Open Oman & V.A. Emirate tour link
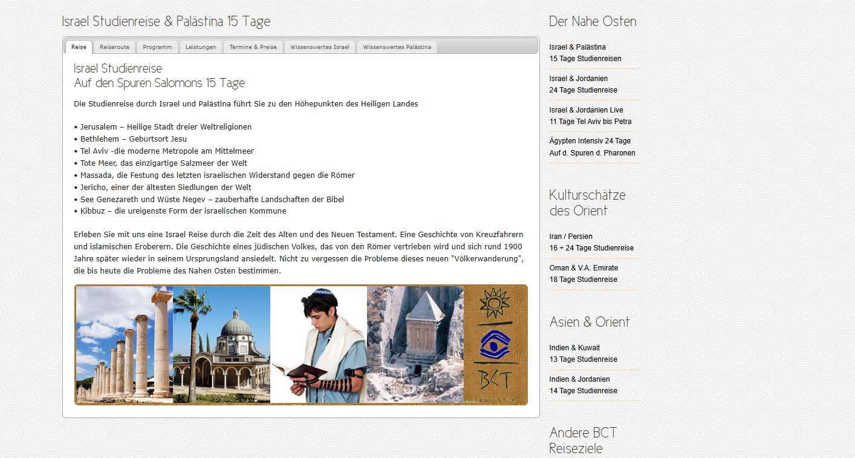This screenshot has width=855, height=458. click(583, 273)
